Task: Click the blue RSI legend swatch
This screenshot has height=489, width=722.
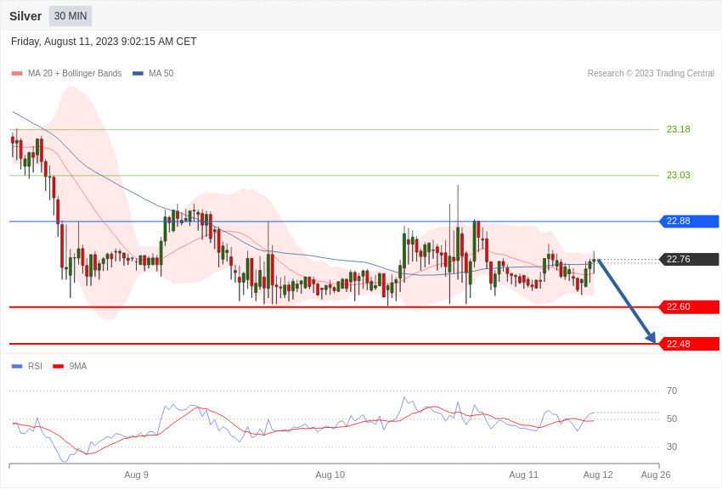Action: [x=17, y=366]
